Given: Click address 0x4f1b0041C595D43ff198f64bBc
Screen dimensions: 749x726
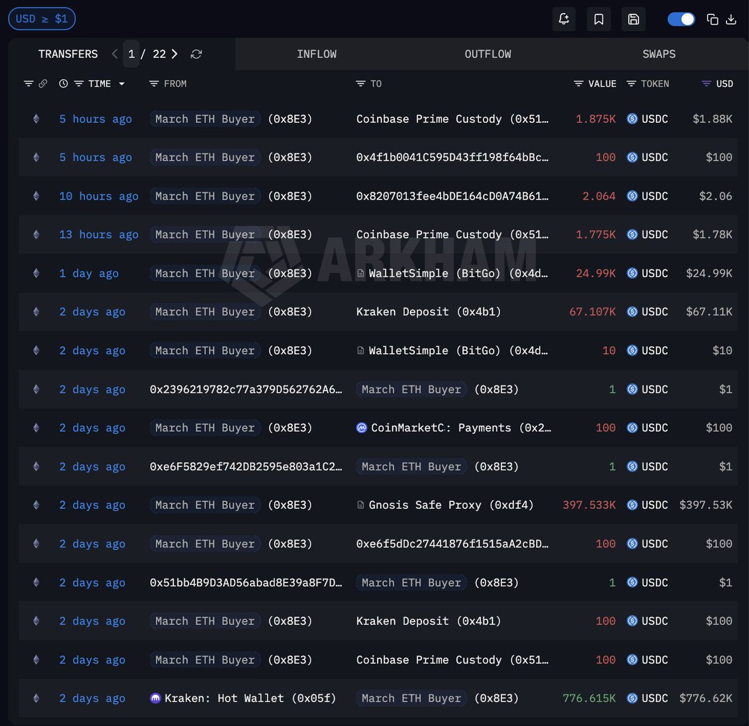Looking at the screenshot, I should coord(453,157).
